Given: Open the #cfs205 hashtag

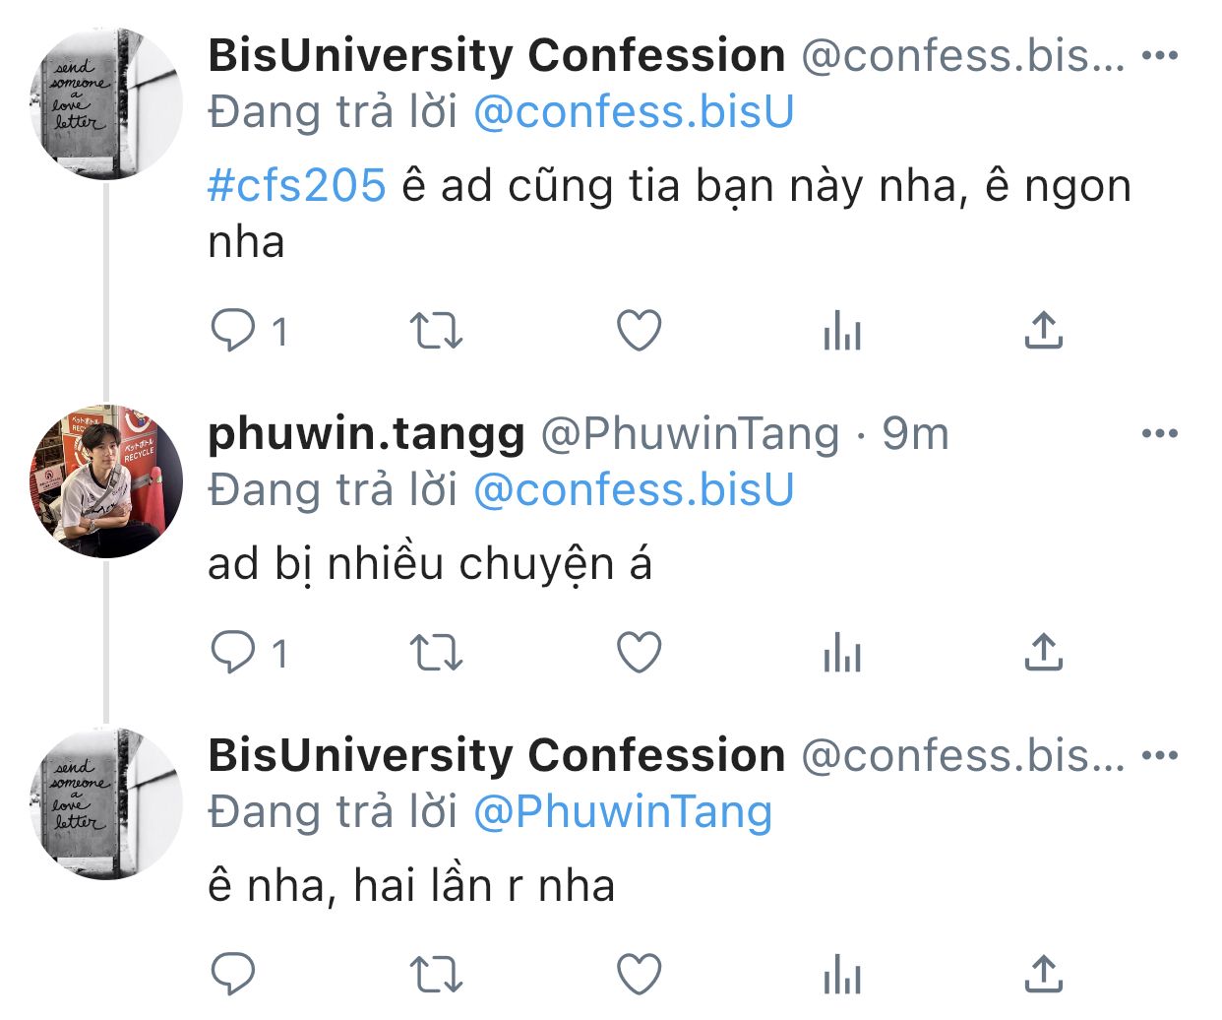Looking at the screenshot, I should pos(296,185).
